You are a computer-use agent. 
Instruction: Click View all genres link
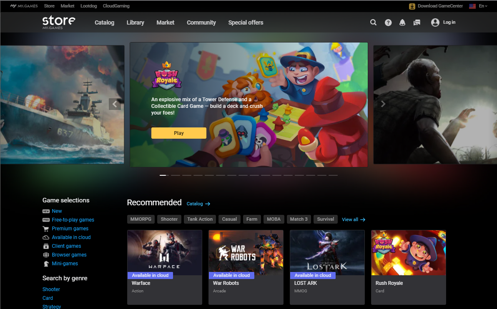350,220
